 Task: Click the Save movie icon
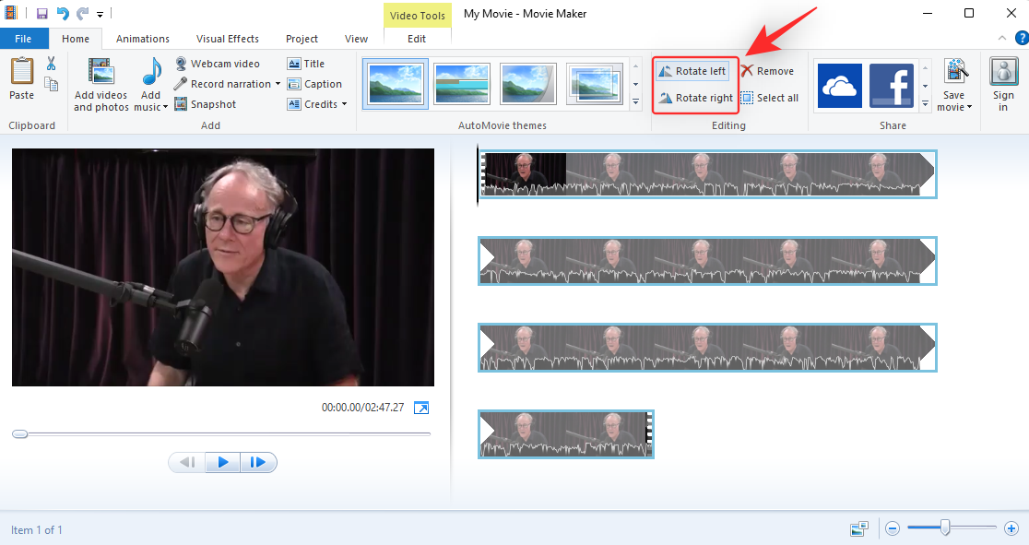pos(955,71)
